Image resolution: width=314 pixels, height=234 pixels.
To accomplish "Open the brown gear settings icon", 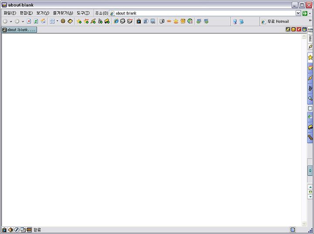I will (x=63, y=21).
